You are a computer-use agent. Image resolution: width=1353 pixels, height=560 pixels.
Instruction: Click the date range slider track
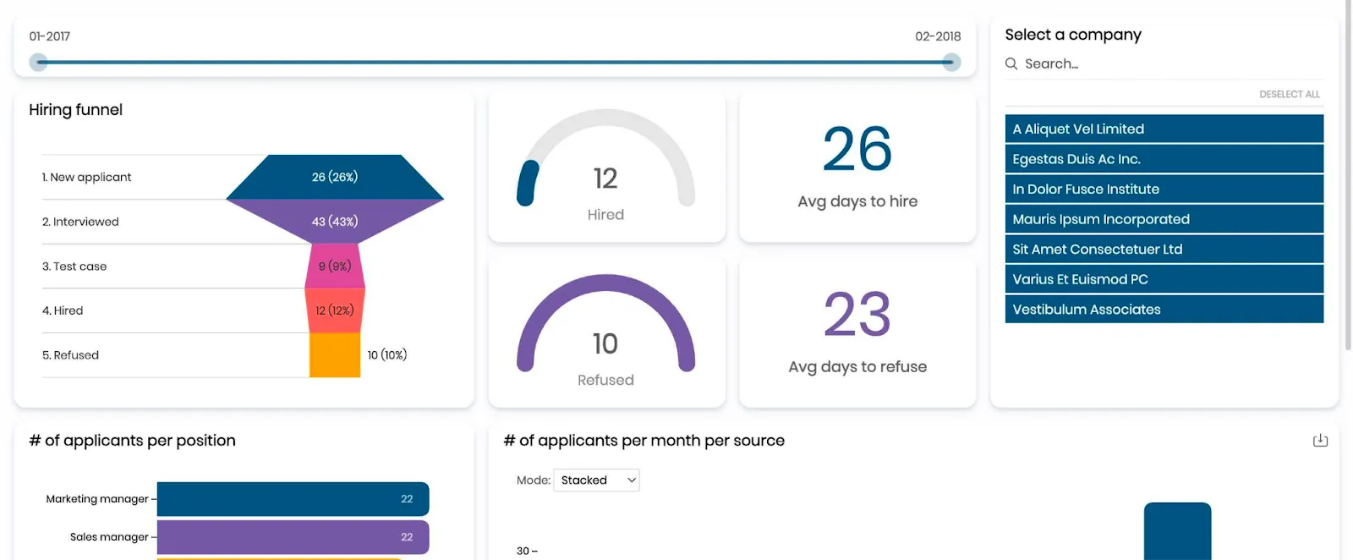[x=495, y=62]
